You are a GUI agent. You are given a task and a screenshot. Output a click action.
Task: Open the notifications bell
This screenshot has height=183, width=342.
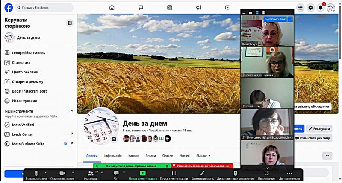321,8
